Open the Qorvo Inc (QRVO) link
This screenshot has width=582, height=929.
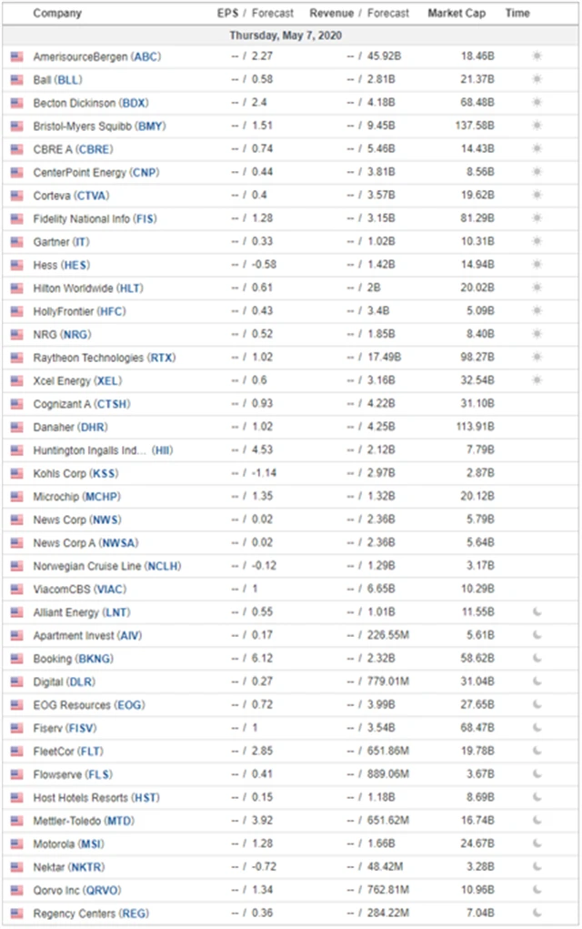(75, 890)
